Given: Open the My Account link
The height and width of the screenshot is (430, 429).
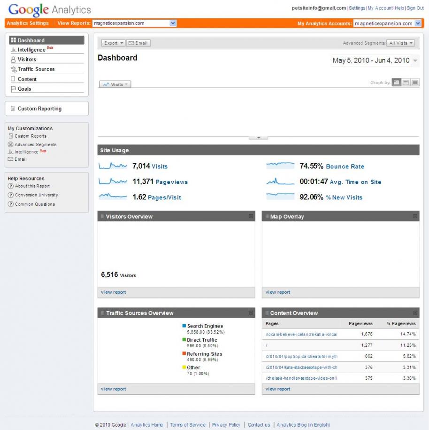Looking at the screenshot, I should [x=380, y=8].
